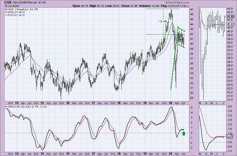Click the 35 price axis label
This screenshot has height=156, width=237.
191,69
